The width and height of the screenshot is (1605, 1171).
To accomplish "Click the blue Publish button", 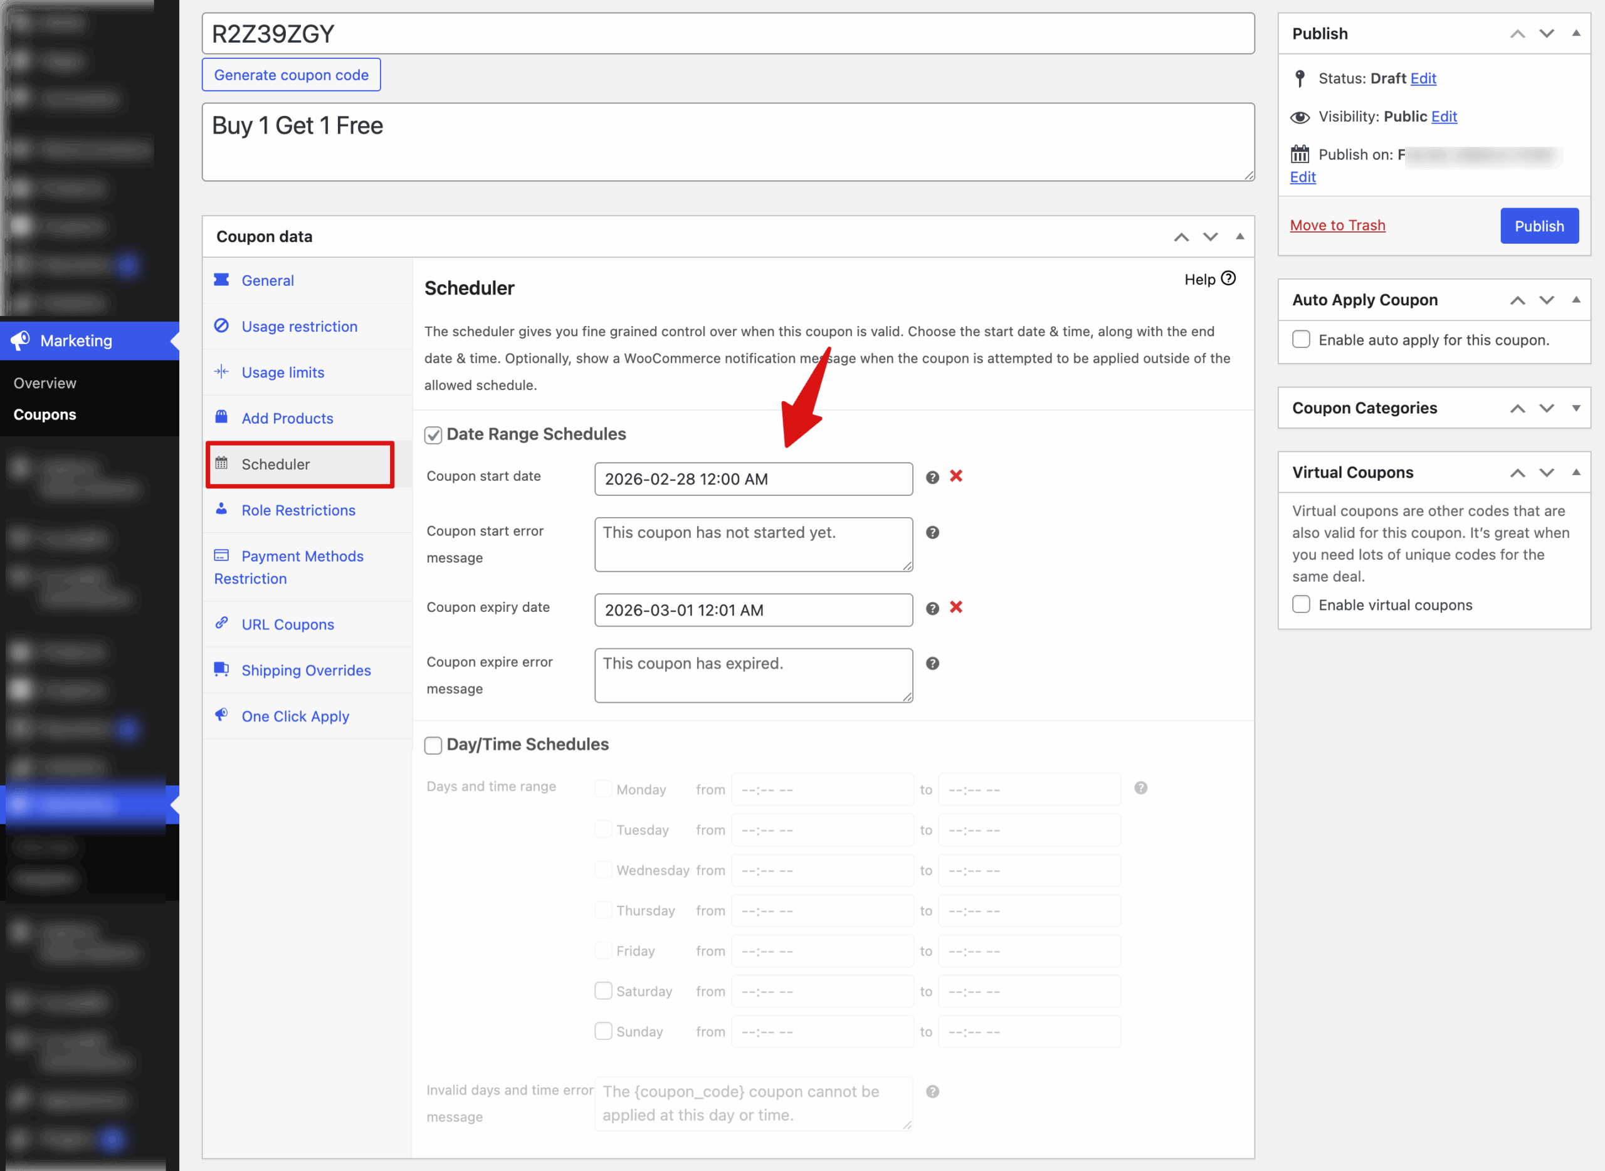I will [1539, 226].
